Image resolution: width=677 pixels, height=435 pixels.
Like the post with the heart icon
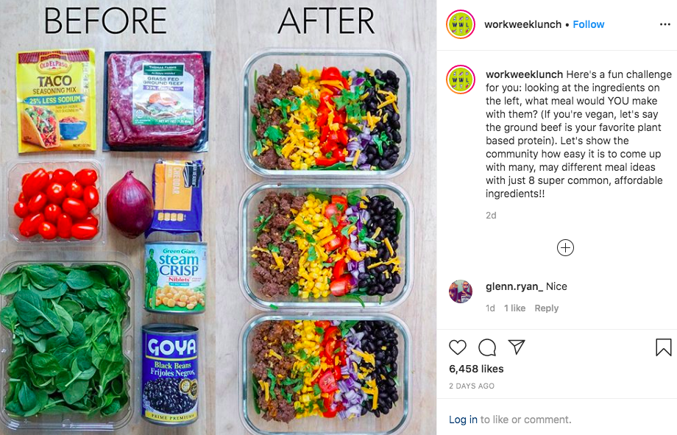tap(458, 347)
